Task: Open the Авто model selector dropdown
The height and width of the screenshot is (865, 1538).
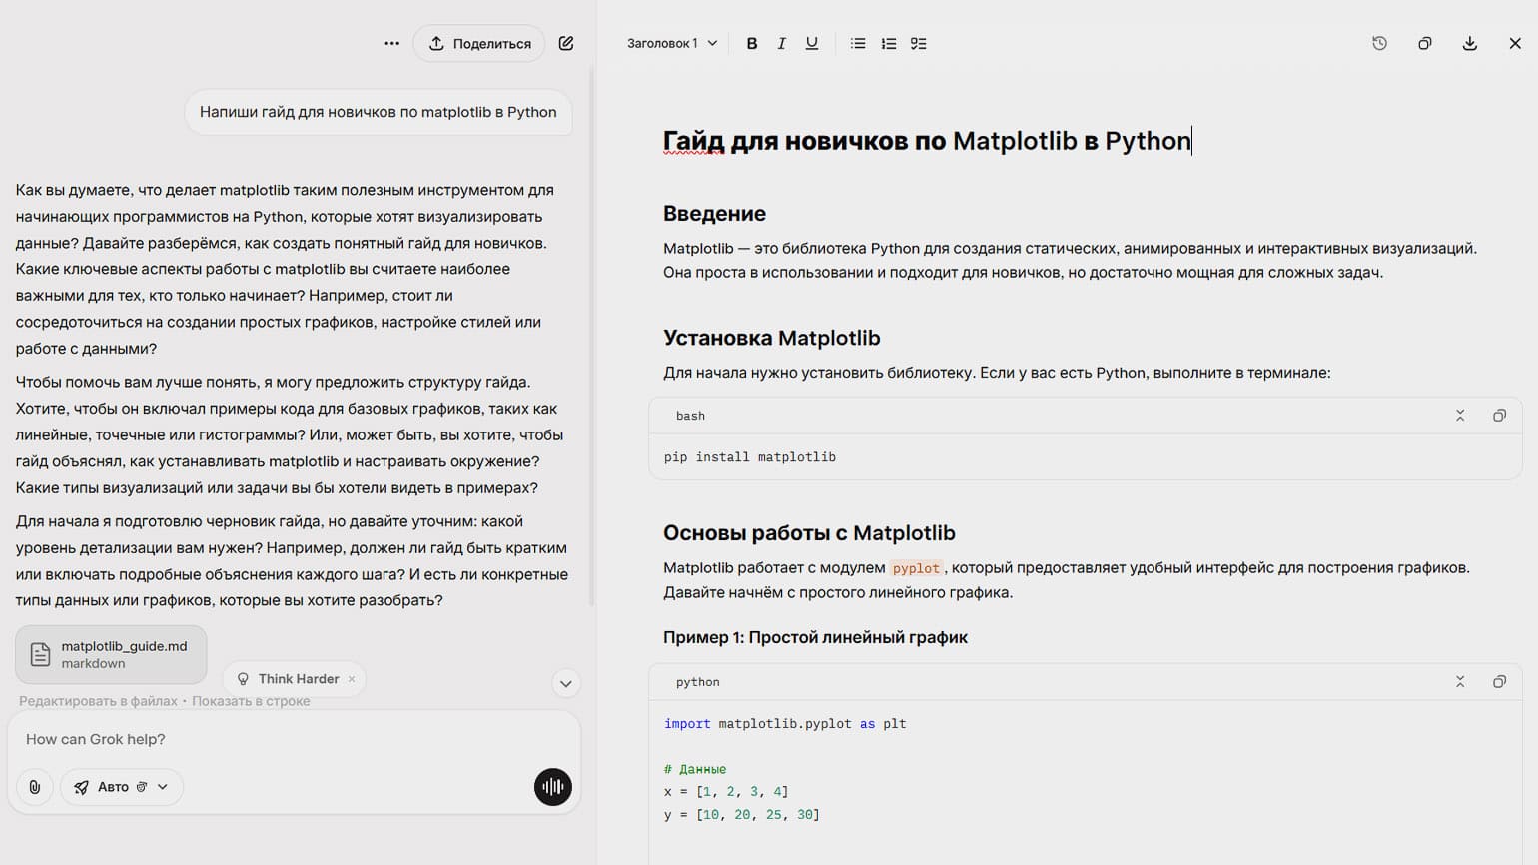Action: 122,787
